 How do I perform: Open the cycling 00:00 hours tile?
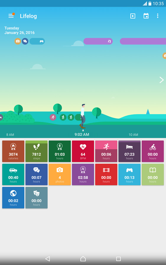(x=153, y=151)
